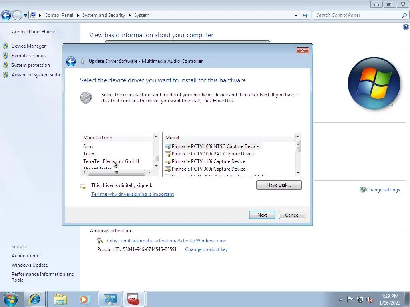
Task: Open Windows Explorer from taskbar
Action: (60, 299)
